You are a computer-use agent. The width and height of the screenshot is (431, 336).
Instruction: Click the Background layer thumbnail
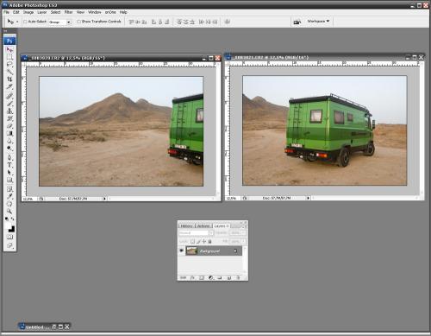click(191, 250)
